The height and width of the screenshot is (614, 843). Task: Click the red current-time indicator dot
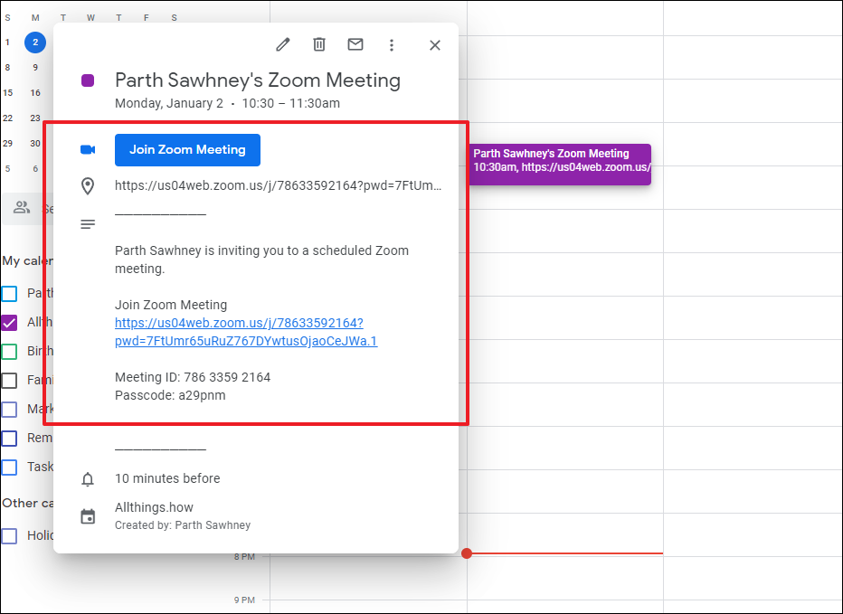coord(467,553)
